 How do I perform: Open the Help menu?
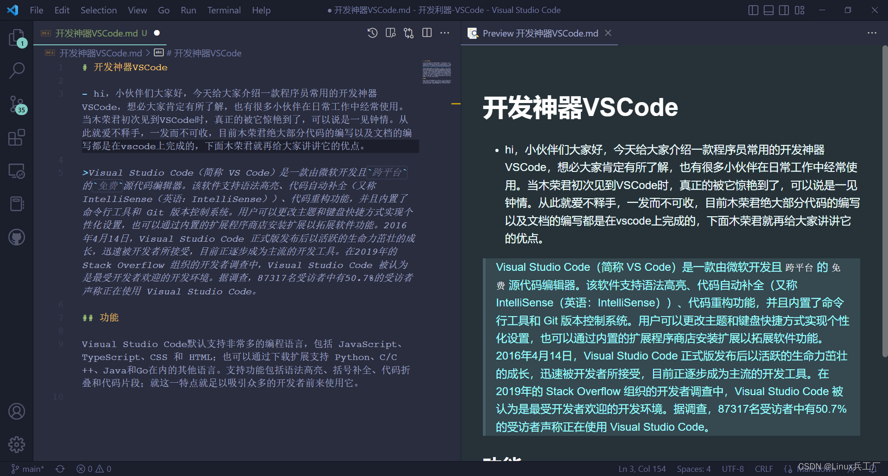[261, 10]
